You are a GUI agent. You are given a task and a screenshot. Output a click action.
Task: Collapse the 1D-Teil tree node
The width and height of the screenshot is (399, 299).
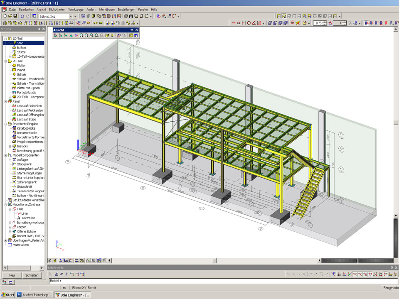(x=5, y=39)
